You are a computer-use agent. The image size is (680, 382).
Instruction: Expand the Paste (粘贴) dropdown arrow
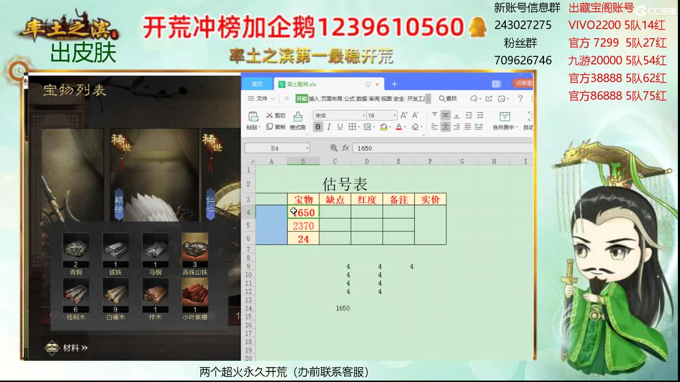pyautogui.click(x=260, y=127)
